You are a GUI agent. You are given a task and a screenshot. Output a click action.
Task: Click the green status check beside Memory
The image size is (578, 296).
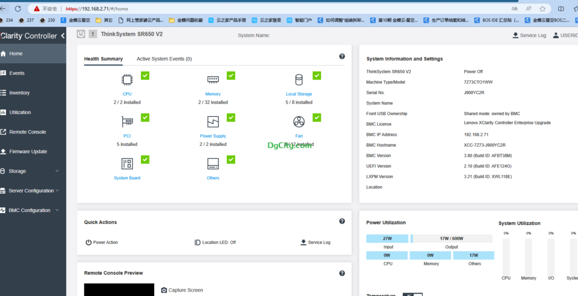[231, 76]
